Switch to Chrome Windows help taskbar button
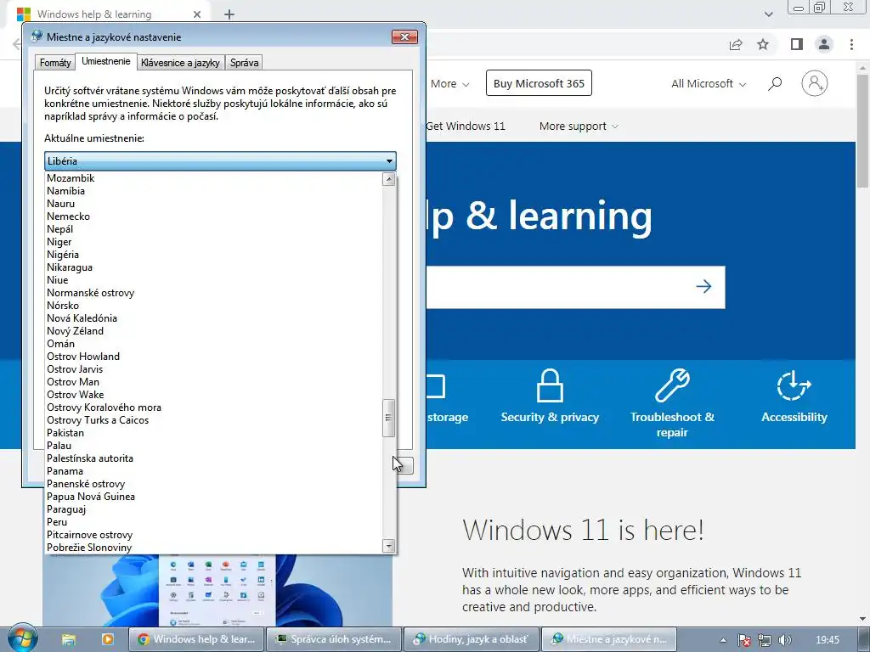870x652 pixels. pyautogui.click(x=197, y=639)
